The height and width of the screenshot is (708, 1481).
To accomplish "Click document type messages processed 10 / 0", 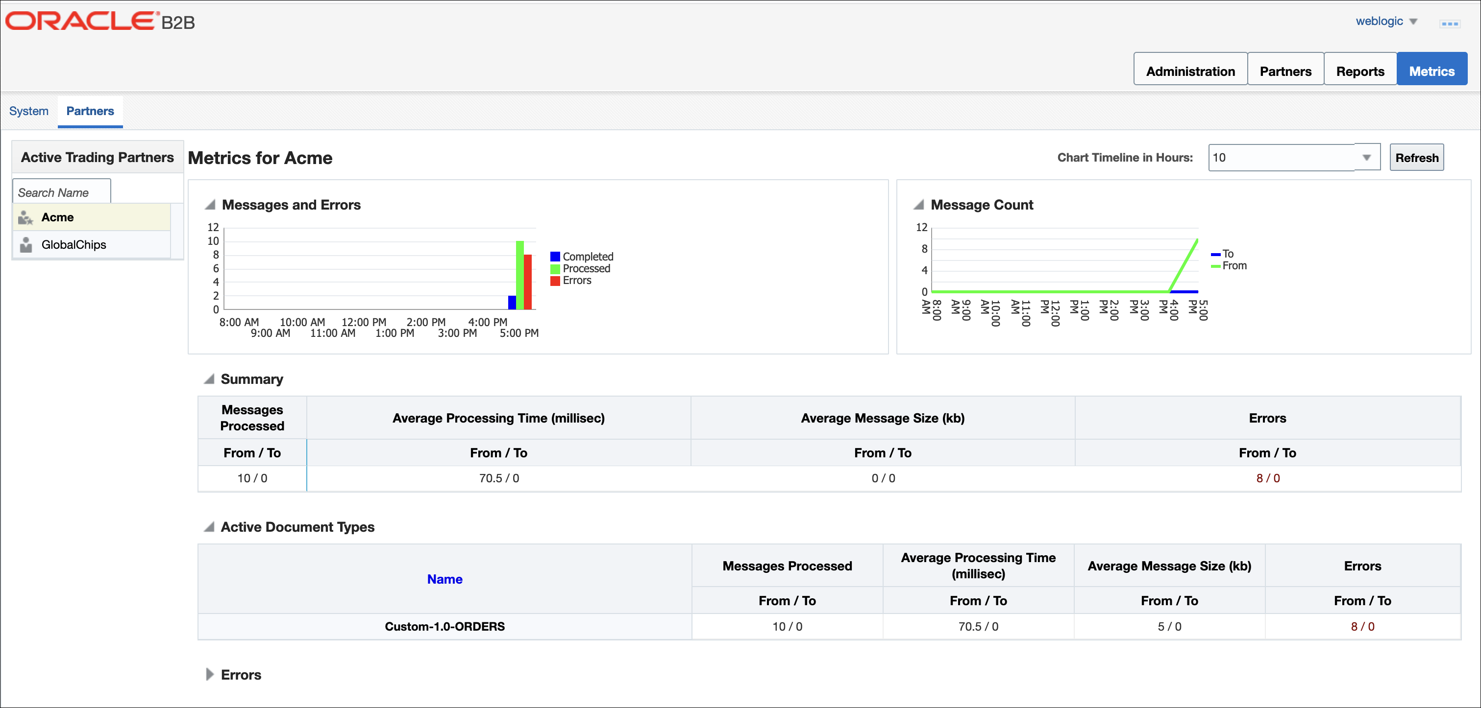I will click(x=787, y=626).
